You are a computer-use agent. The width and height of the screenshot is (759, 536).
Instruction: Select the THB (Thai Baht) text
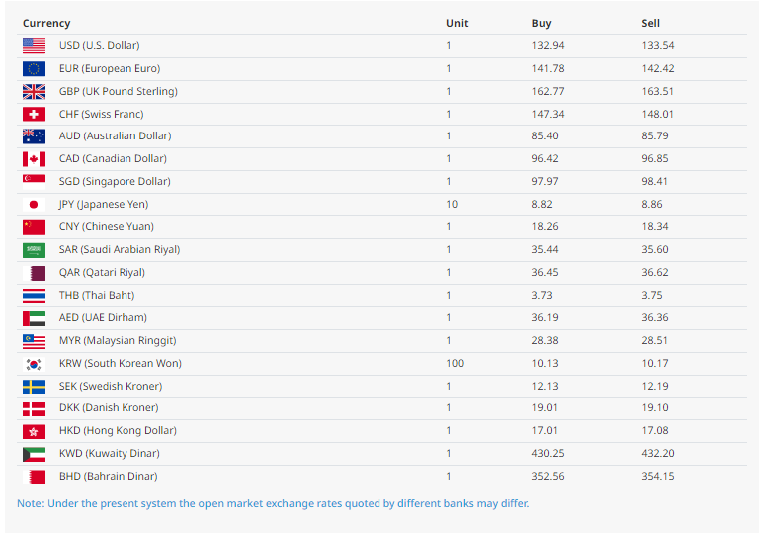(x=97, y=295)
